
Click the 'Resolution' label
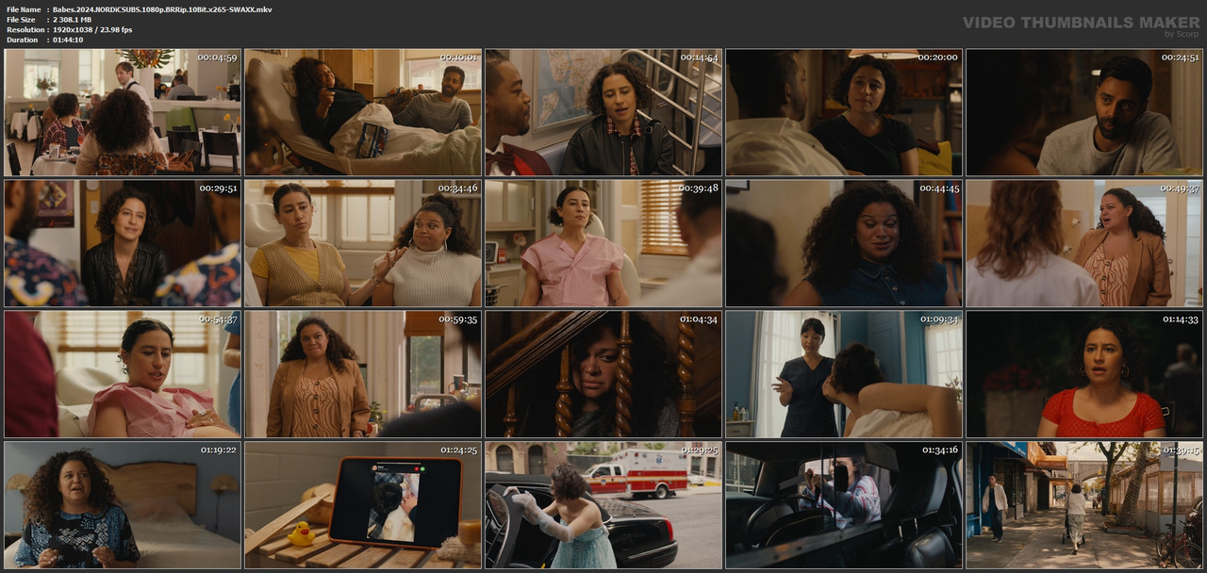25,29
